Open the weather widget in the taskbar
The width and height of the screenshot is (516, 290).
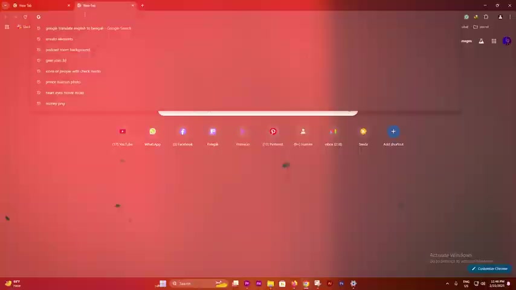click(13, 283)
